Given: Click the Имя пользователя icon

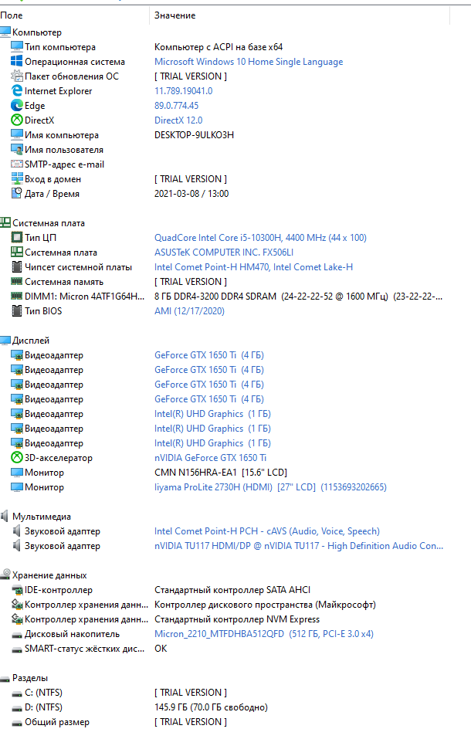Looking at the screenshot, I should (x=17, y=149).
